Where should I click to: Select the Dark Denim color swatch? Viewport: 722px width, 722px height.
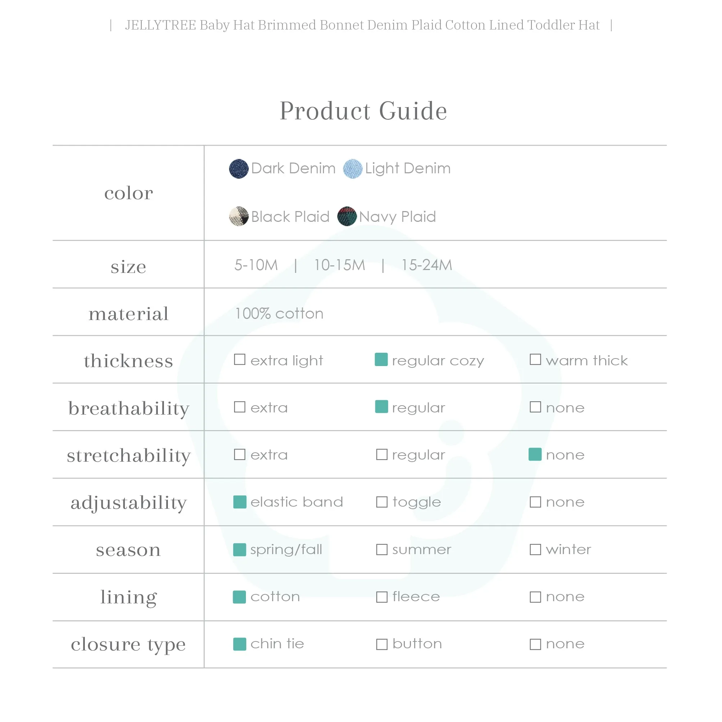pyautogui.click(x=239, y=169)
